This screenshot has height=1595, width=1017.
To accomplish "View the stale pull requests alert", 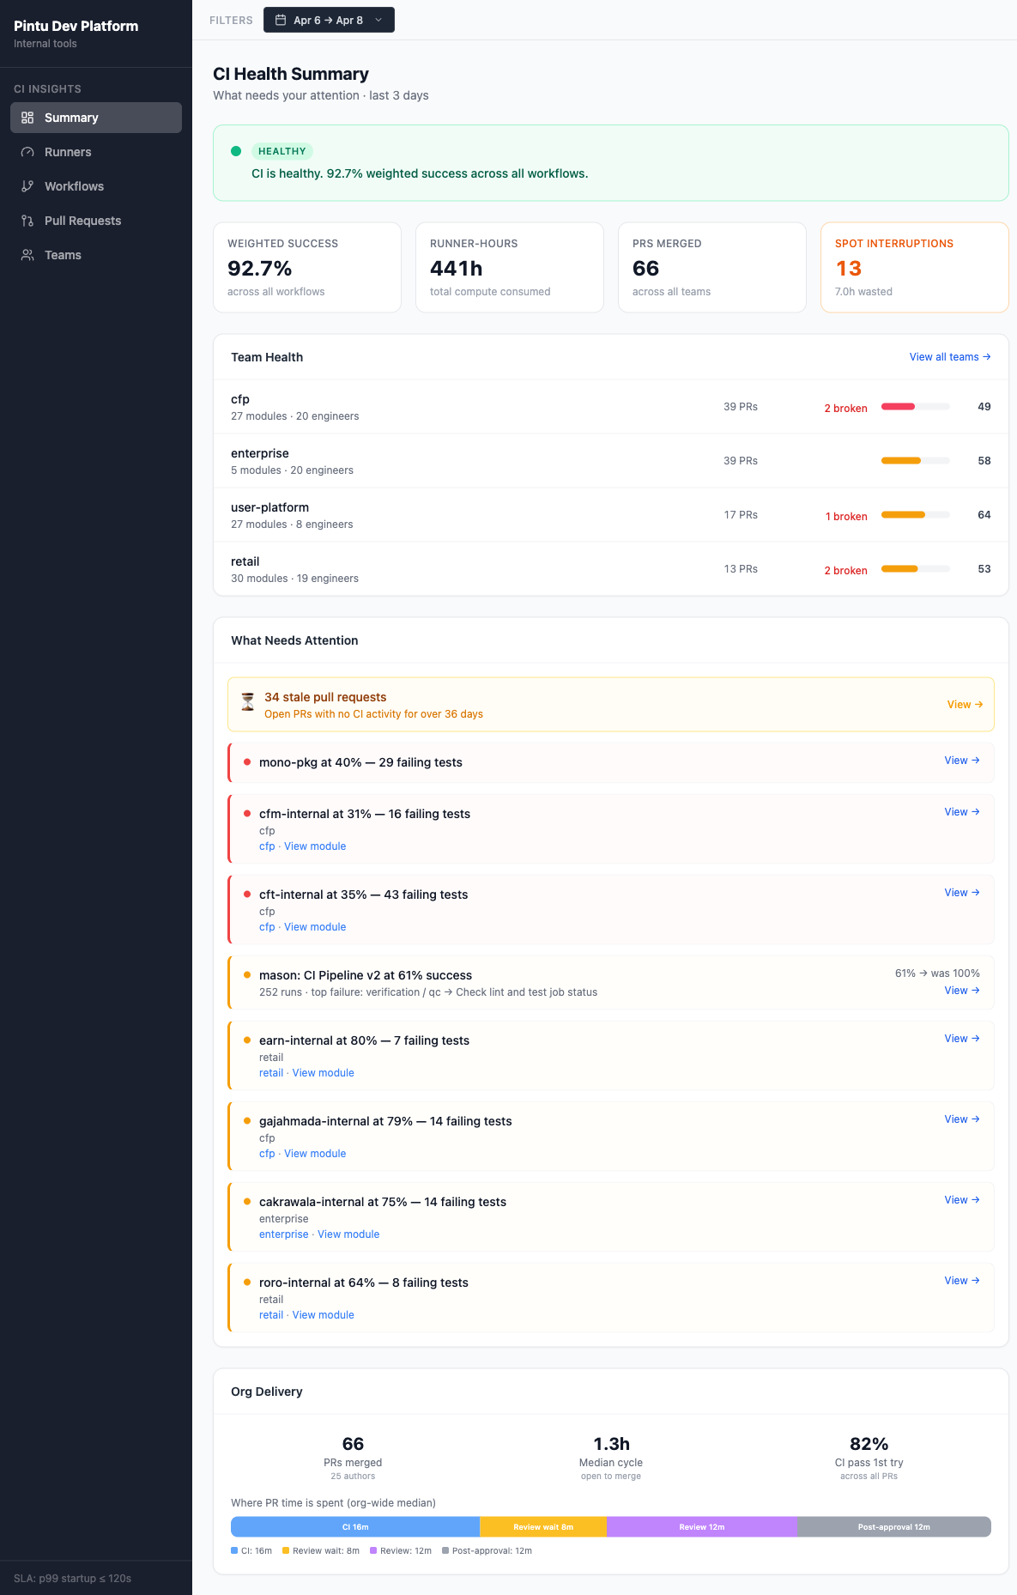I will 965,705.
